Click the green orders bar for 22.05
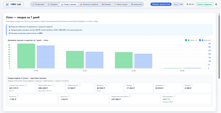 [x=75, y=60]
